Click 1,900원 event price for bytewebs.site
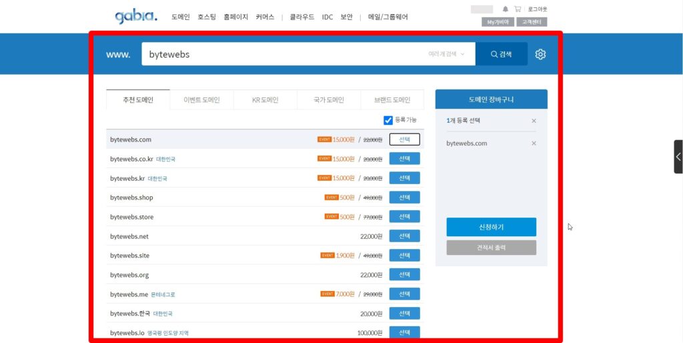Viewport: 683px width, 343px height. (x=346, y=256)
